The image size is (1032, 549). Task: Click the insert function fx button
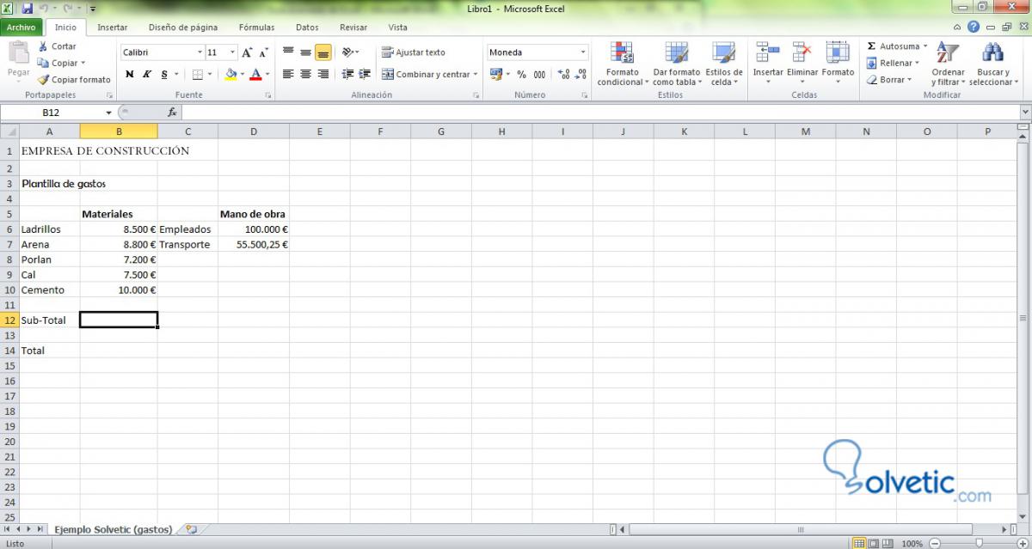(172, 113)
